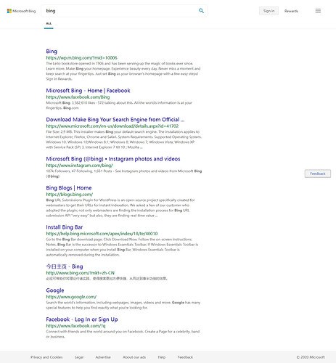Click snippet starting 'File Size: 2.9 MB'
Image resolution: width=336 pixels, height=363 pixels.
tap(124, 139)
